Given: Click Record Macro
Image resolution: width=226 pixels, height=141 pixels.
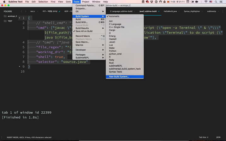Looking at the screenshot, I should [89, 36].
